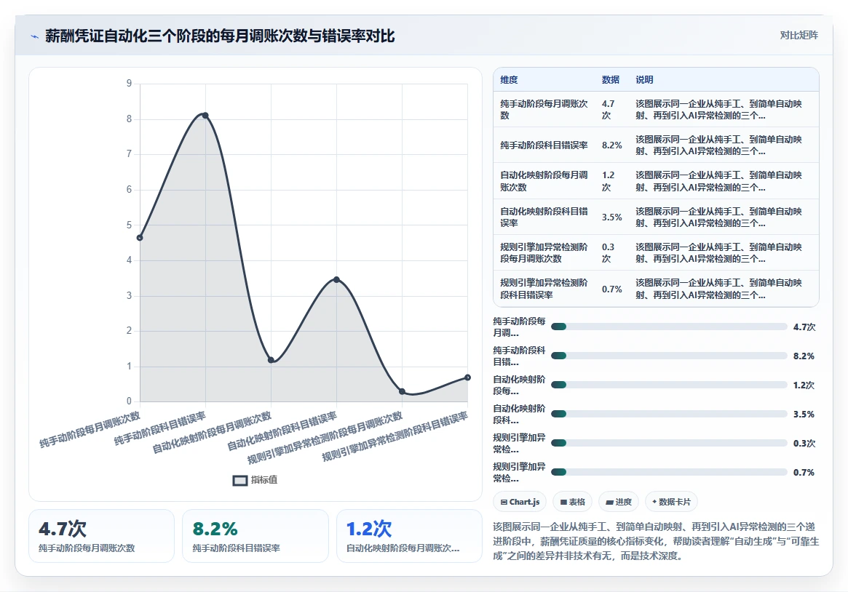Click the chart title heading text
The height and width of the screenshot is (592, 848).
[x=220, y=36]
